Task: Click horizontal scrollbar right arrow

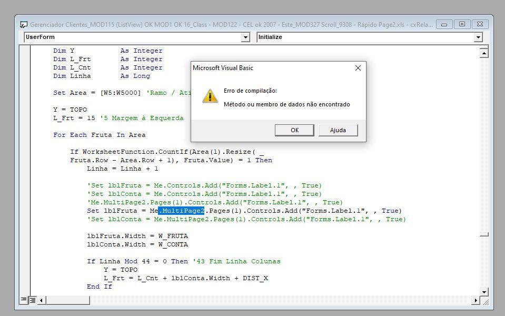Action: point(476,301)
